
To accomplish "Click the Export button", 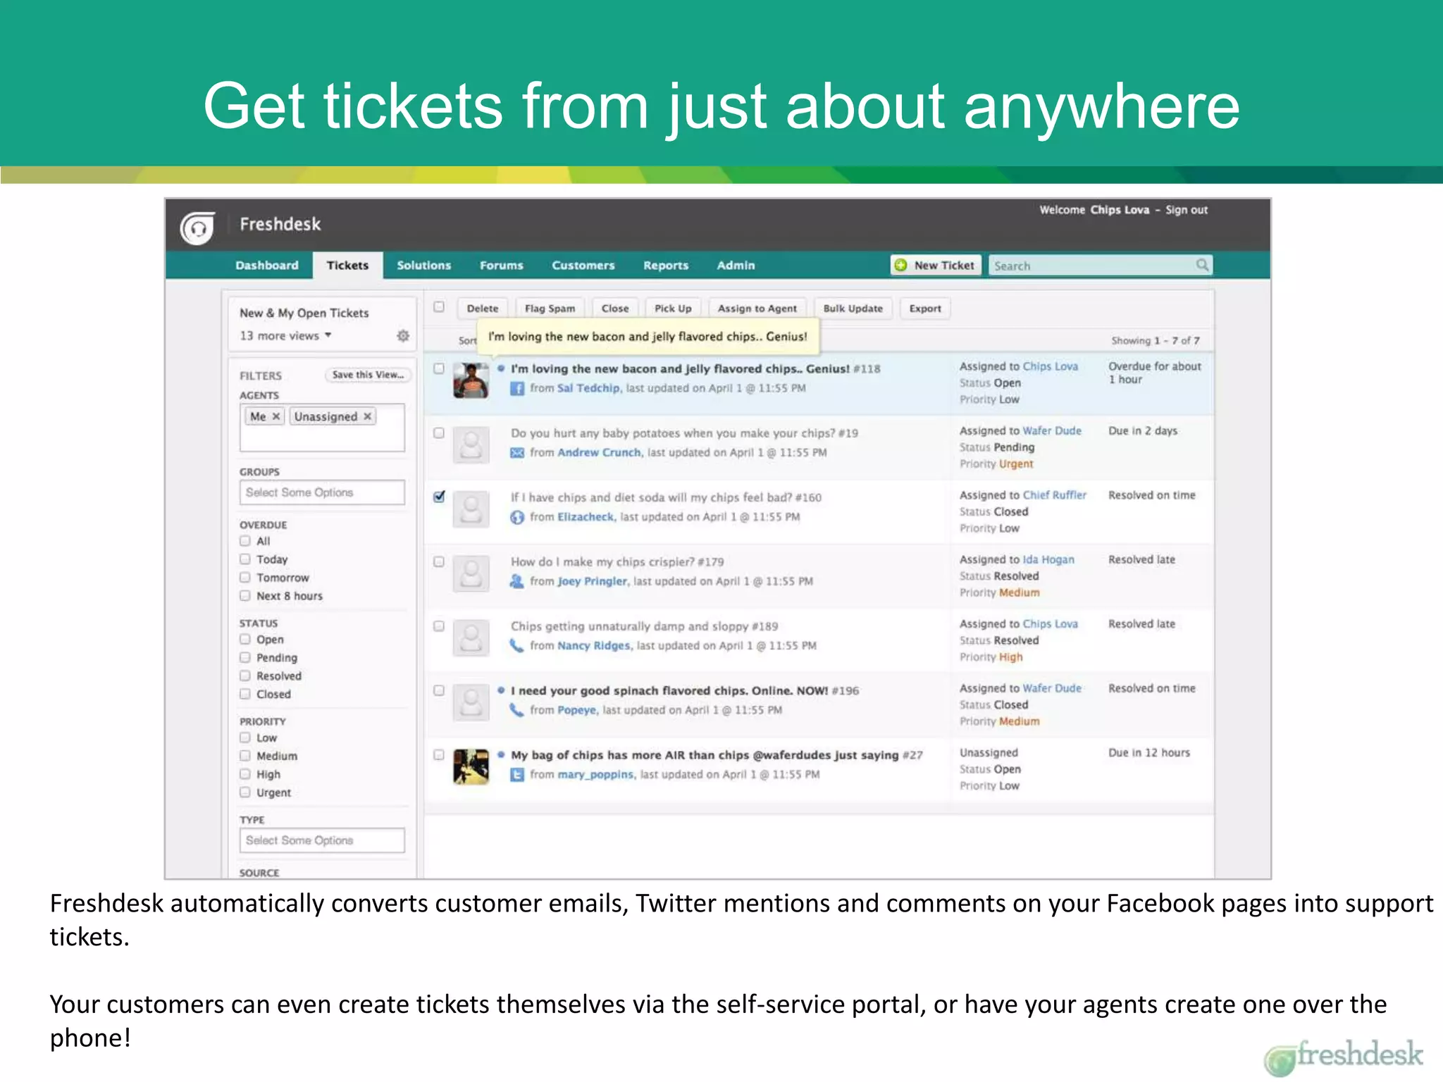I will 925,309.
